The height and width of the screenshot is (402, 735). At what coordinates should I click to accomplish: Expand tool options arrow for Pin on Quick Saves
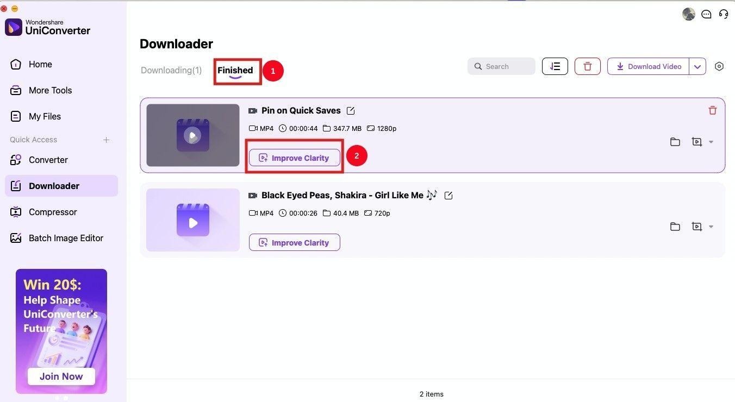(711, 142)
